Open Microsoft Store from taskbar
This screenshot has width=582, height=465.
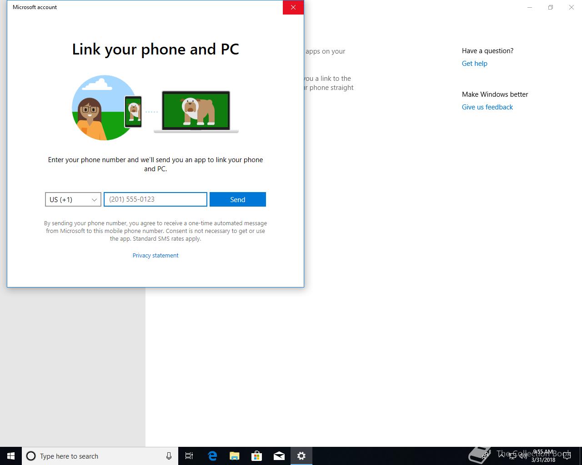[257, 456]
